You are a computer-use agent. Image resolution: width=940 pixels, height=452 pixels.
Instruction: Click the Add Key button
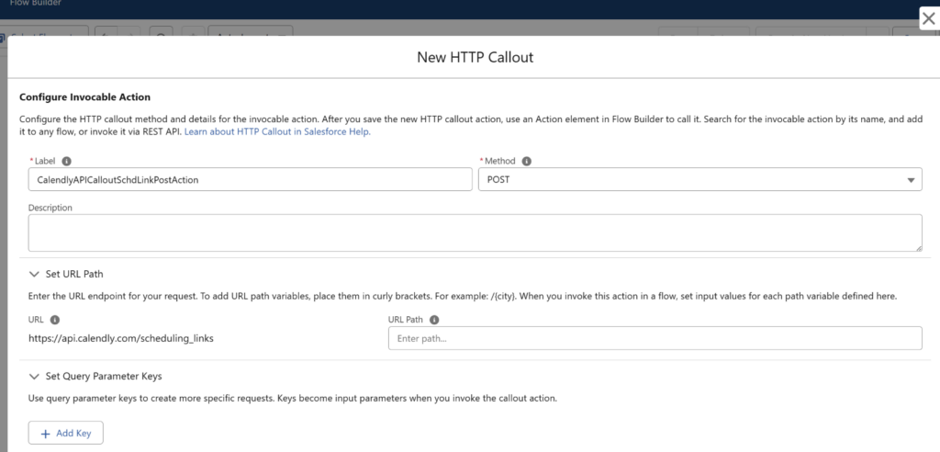66,433
